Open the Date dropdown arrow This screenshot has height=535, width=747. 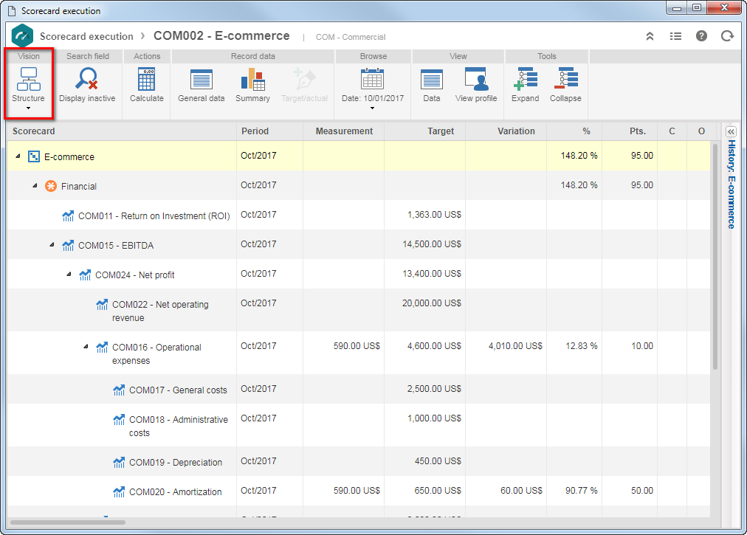tap(372, 108)
